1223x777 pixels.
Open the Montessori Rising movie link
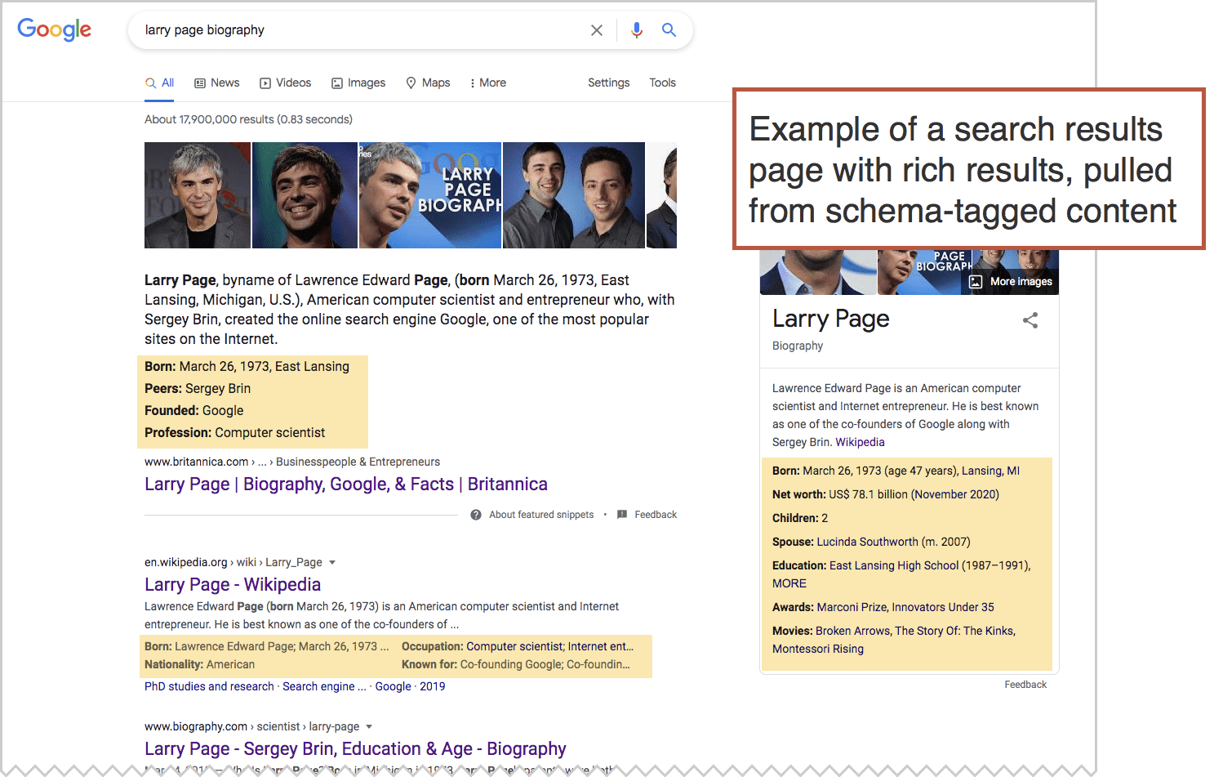coord(818,649)
